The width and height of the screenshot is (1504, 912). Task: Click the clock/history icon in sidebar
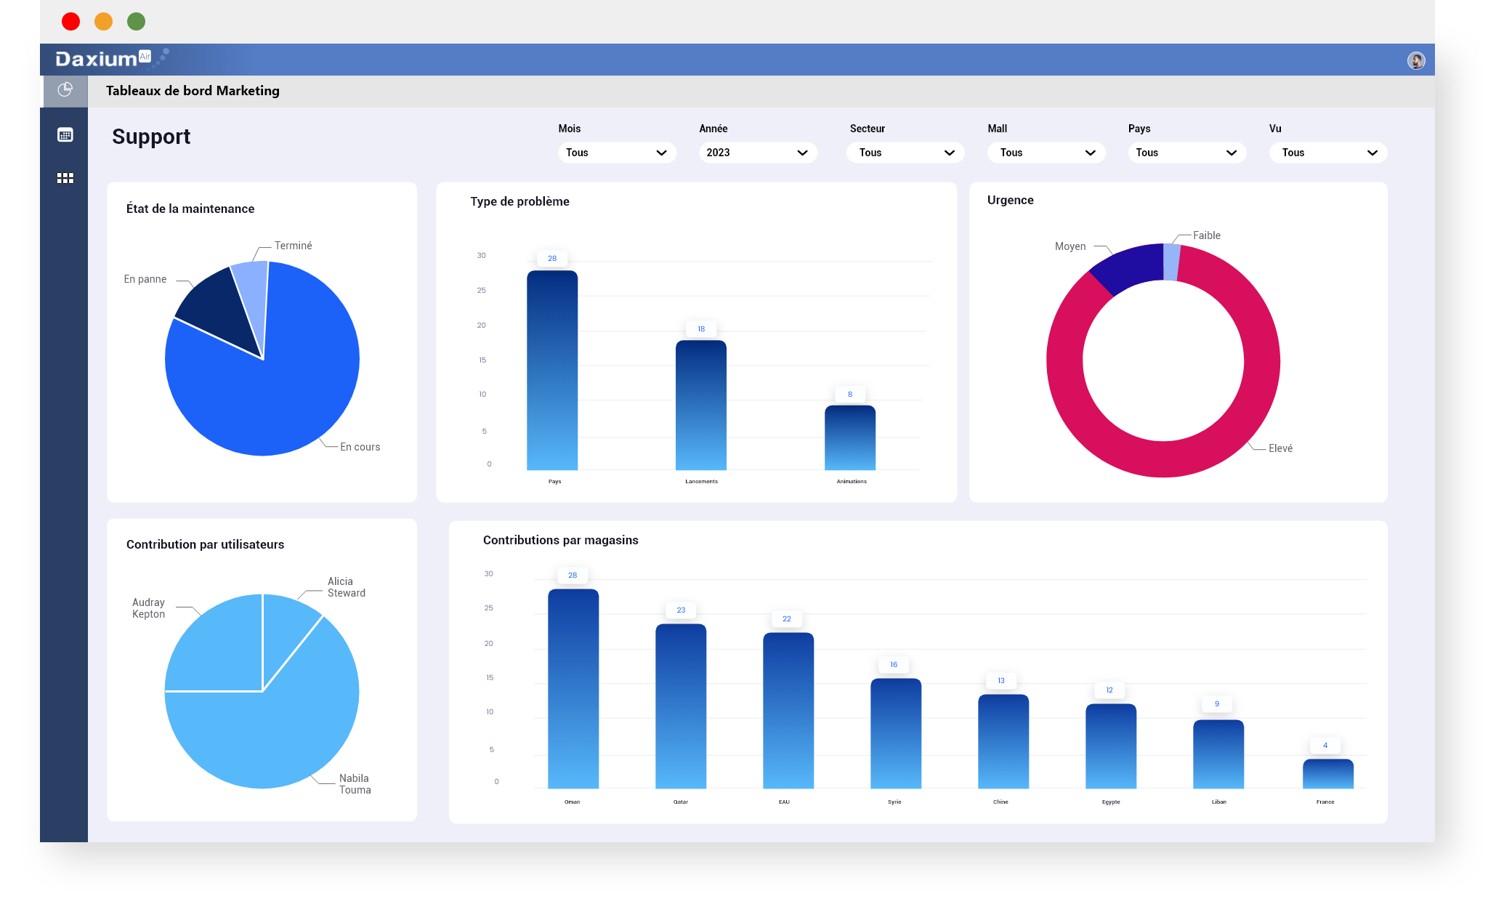(65, 90)
